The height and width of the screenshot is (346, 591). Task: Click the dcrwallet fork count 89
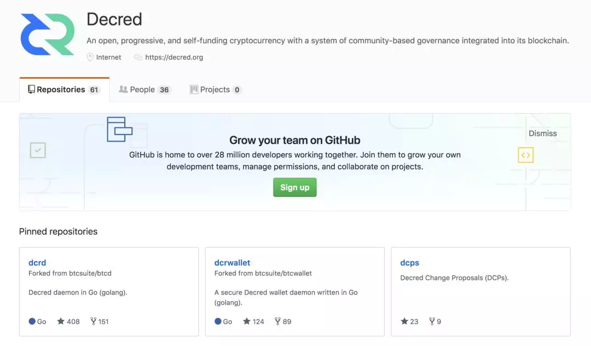pos(287,321)
